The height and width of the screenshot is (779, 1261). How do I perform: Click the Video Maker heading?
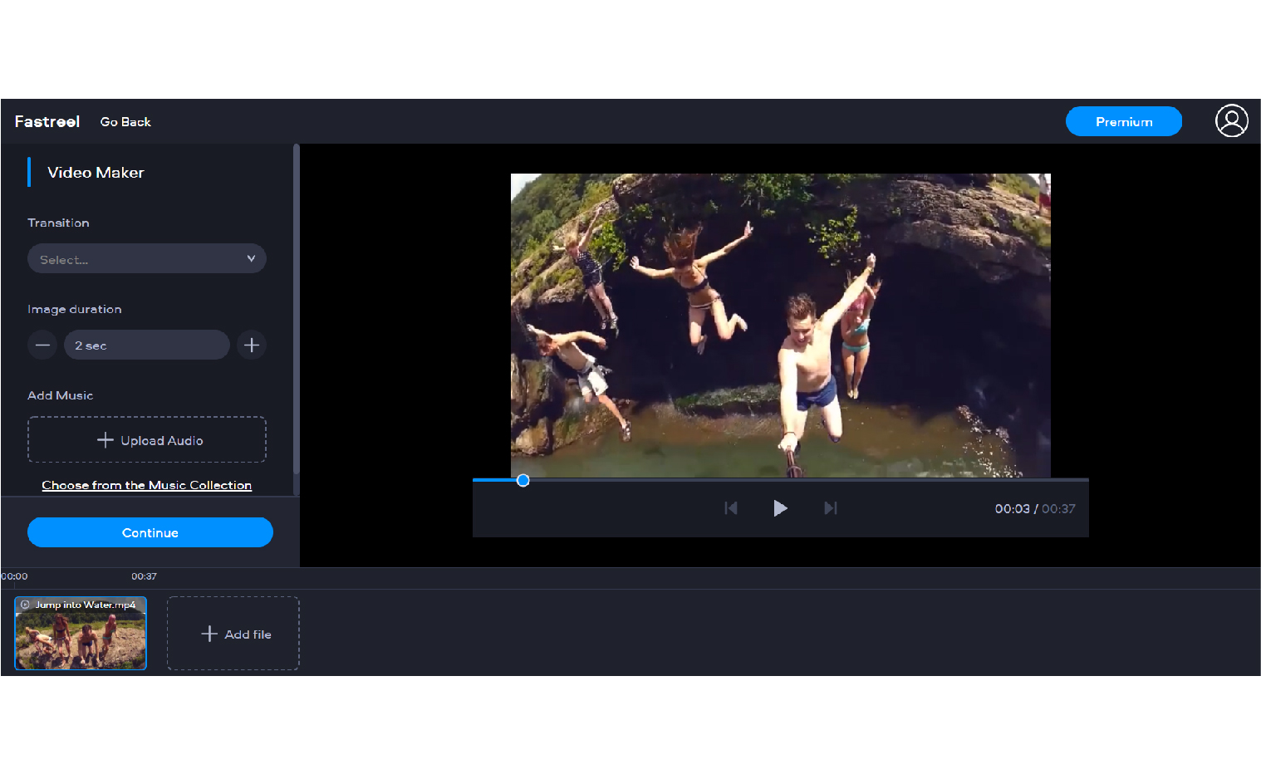pyautogui.click(x=96, y=173)
